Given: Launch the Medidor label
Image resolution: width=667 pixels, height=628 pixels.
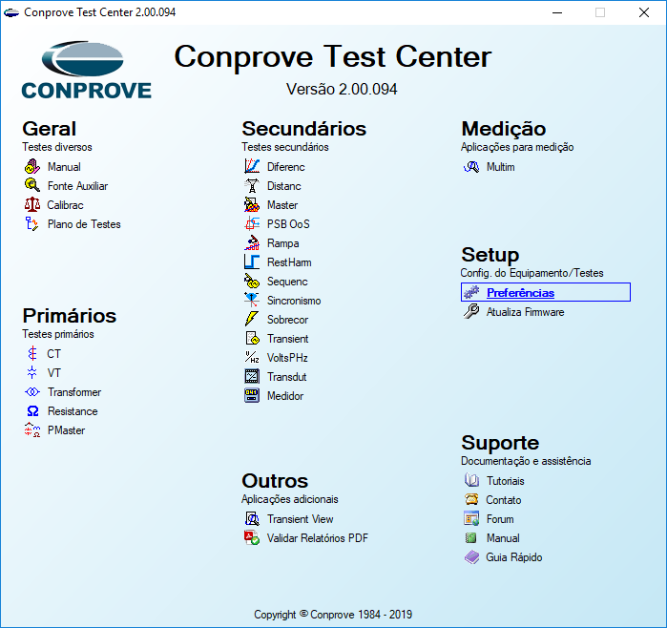Looking at the screenshot, I should 285,396.
